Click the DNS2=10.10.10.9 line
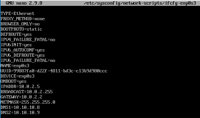The image size is (200, 118). pos(20,112)
